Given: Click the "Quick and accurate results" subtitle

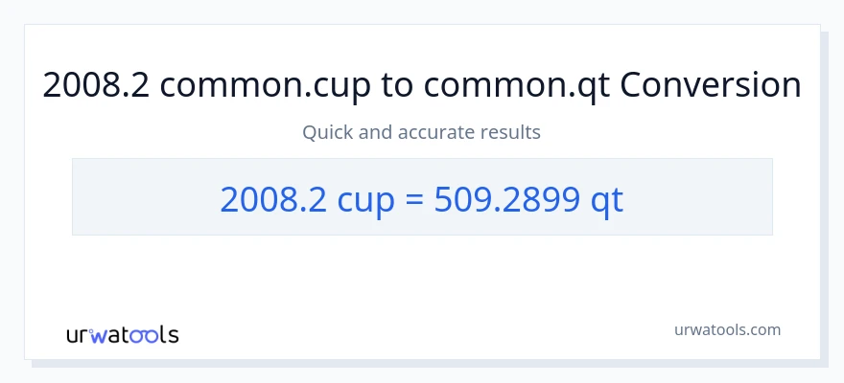Looking at the screenshot, I should click(422, 132).
